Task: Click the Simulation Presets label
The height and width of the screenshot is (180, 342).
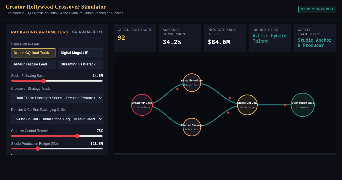Action: click(25, 44)
